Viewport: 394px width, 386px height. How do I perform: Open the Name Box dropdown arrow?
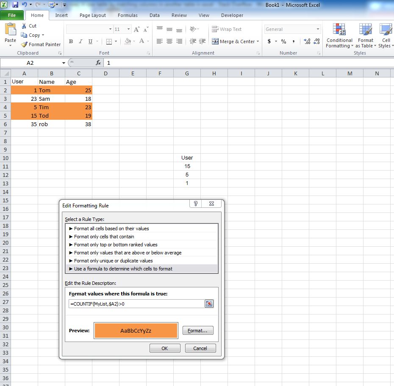point(64,63)
